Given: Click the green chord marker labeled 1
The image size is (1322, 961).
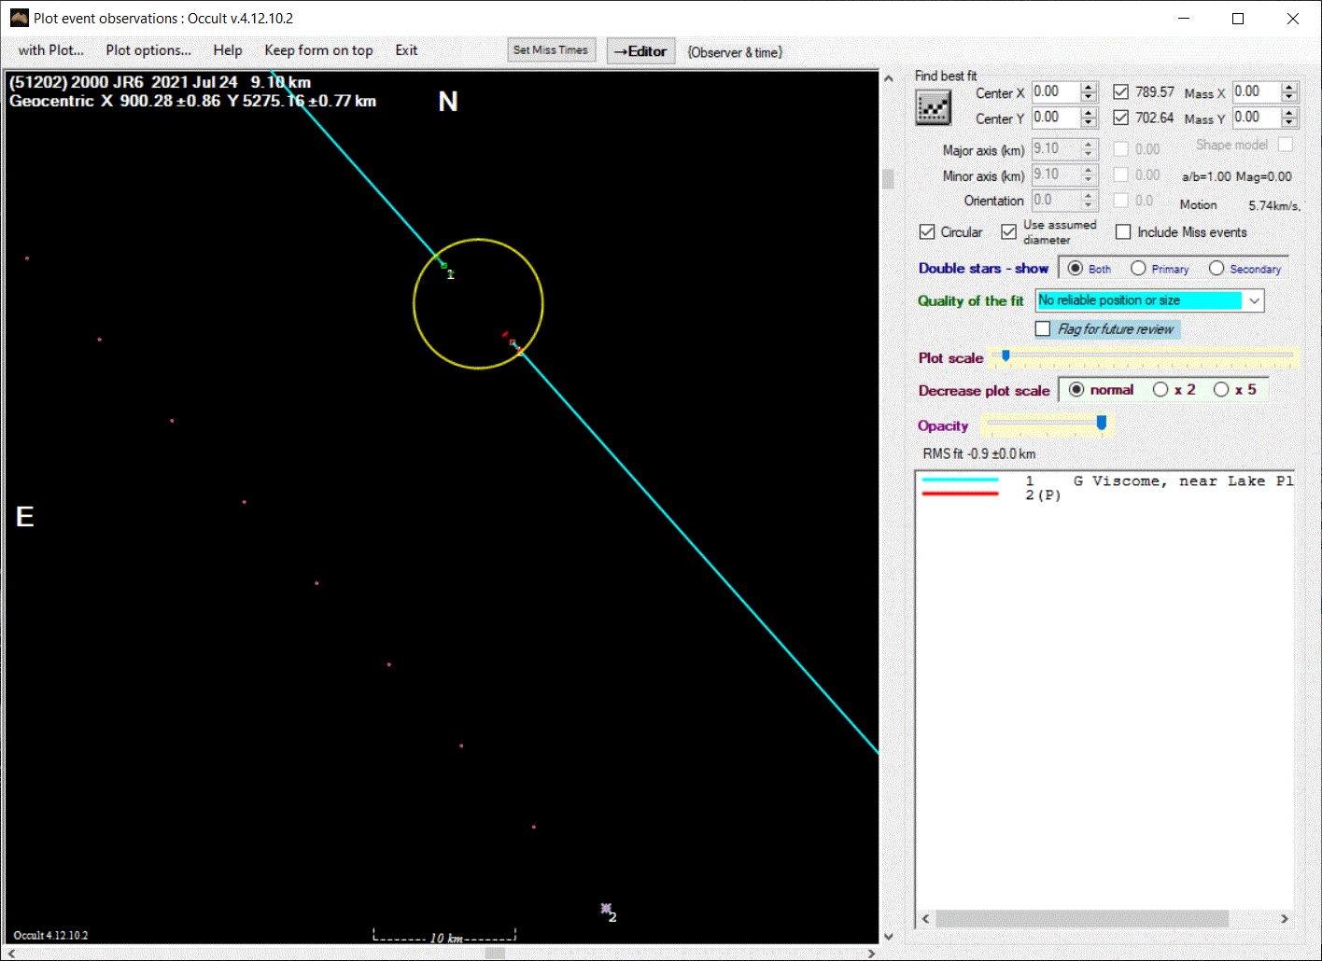Looking at the screenshot, I should coord(444,267).
